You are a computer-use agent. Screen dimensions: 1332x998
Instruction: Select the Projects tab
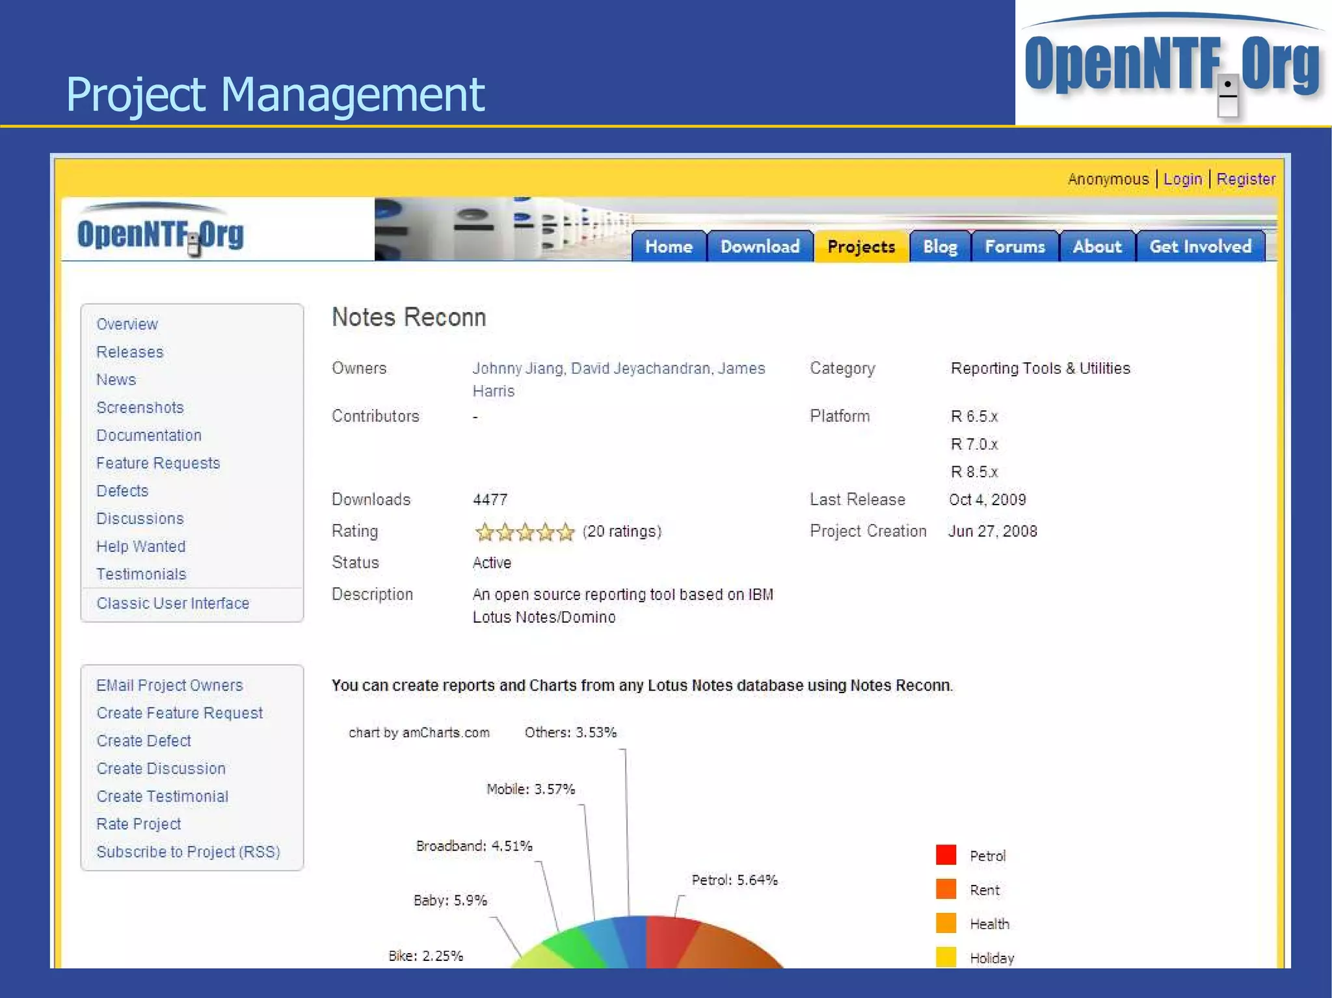click(861, 246)
